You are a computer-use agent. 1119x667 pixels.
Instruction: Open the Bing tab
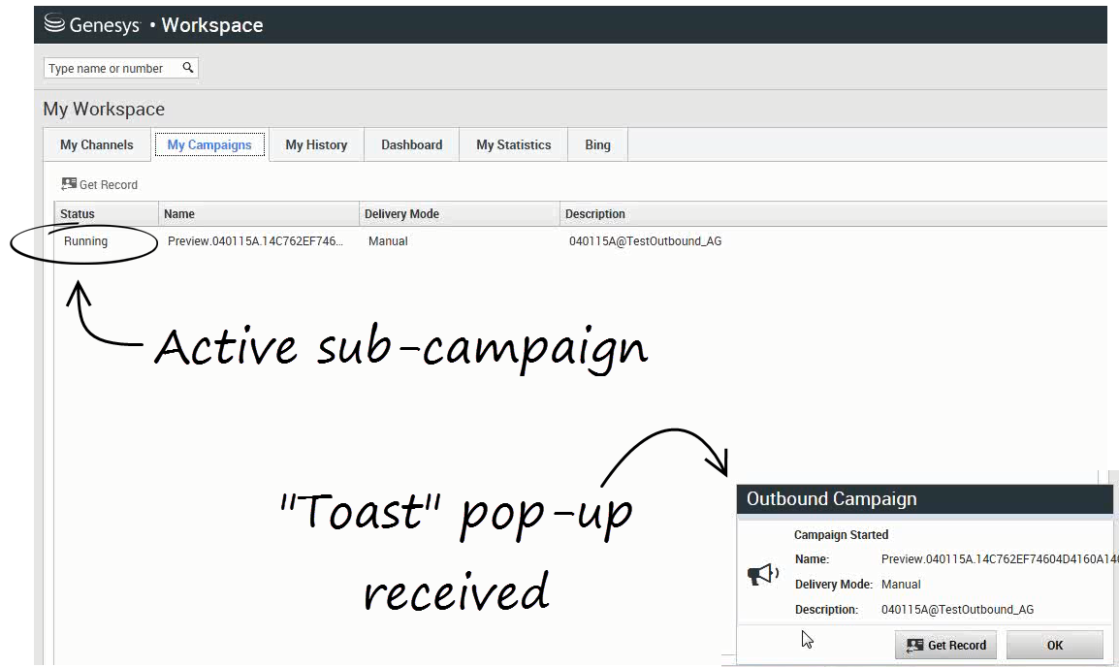coord(597,144)
